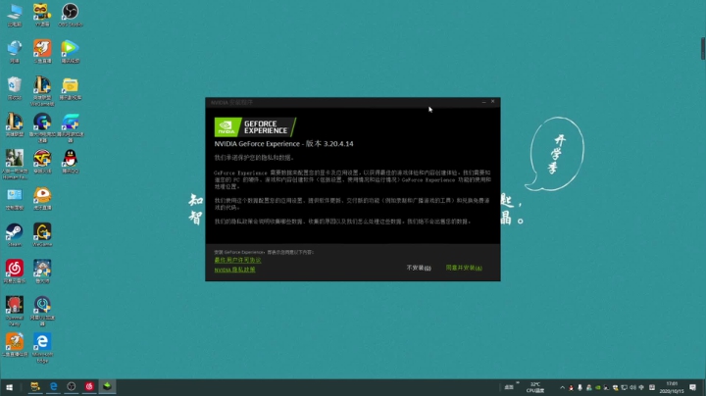Expand the hidden system tray icons
706x396 pixels.
click(563, 387)
